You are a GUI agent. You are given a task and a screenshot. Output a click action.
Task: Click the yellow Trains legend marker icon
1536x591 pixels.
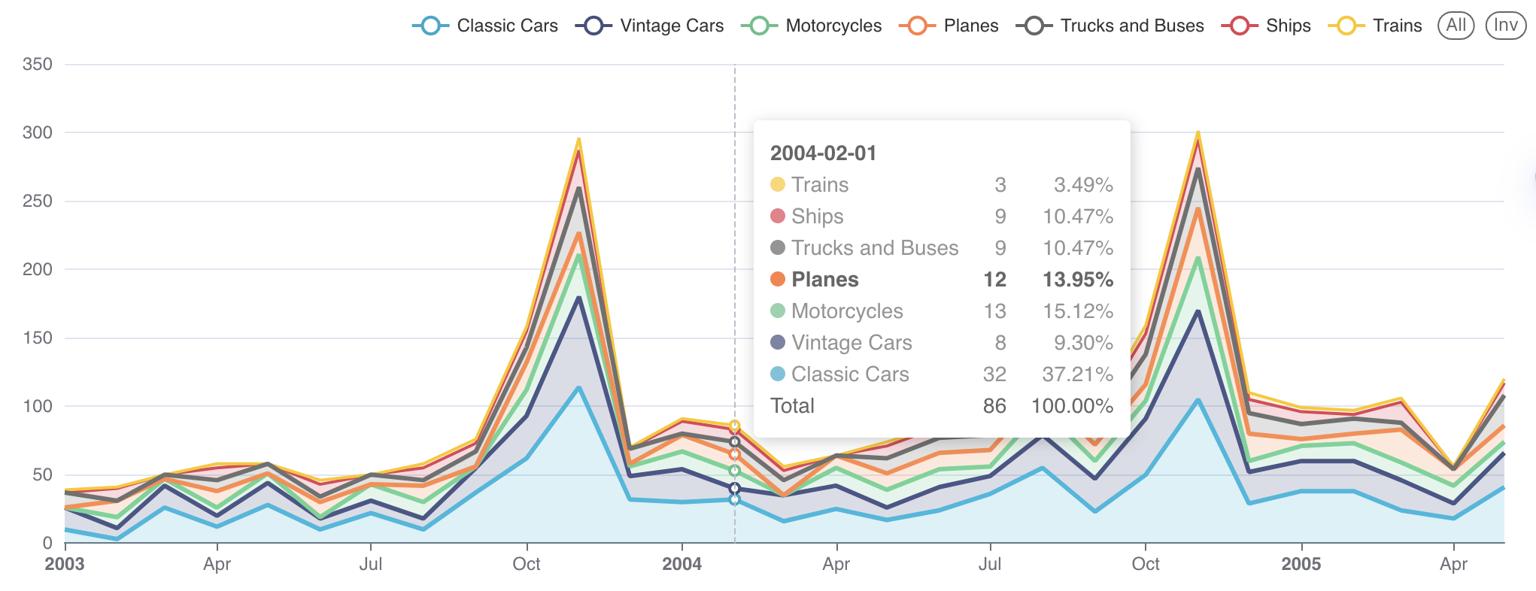click(1346, 26)
